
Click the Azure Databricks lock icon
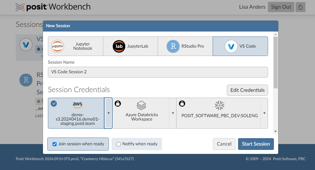(x=118, y=104)
